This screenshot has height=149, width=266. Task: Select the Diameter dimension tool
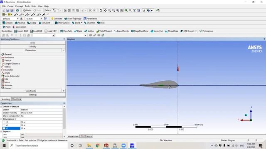7,70
